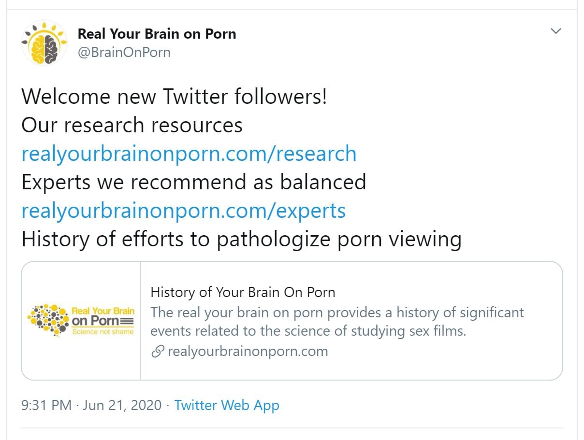
Task: Click the brain profile avatar
Action: click(x=44, y=42)
